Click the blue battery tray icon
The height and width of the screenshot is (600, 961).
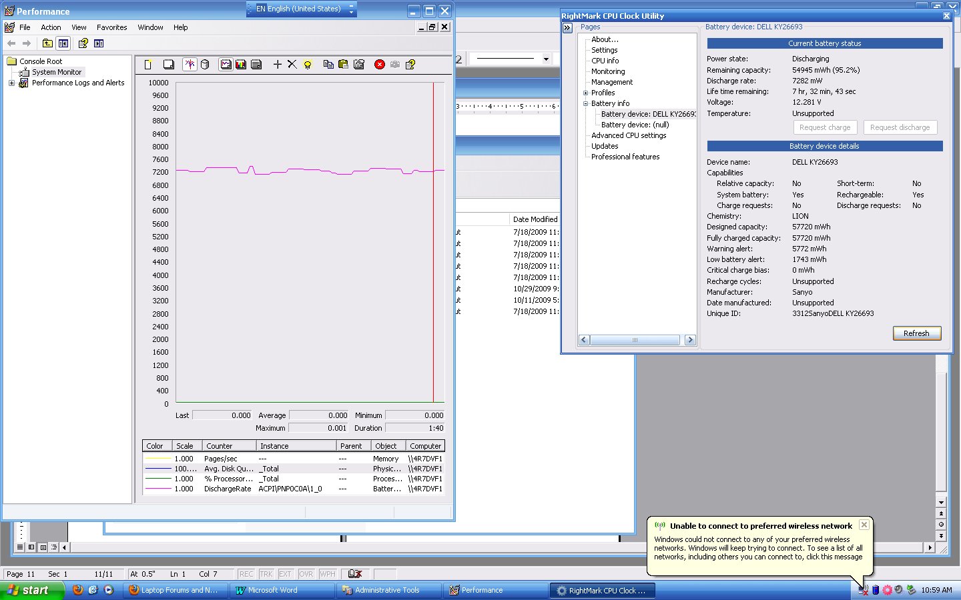tap(876, 590)
